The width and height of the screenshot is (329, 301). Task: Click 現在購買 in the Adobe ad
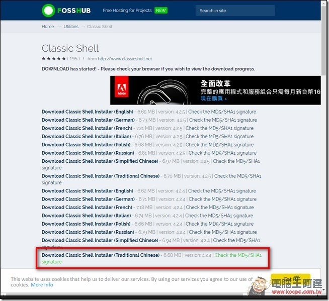(x=214, y=98)
